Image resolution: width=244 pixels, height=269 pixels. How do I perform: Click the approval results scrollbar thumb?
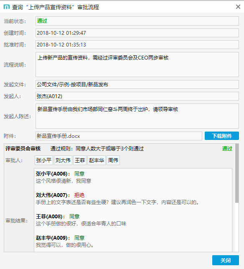click(x=237, y=173)
